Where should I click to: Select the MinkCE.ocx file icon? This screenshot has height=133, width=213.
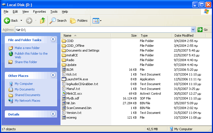(64, 94)
